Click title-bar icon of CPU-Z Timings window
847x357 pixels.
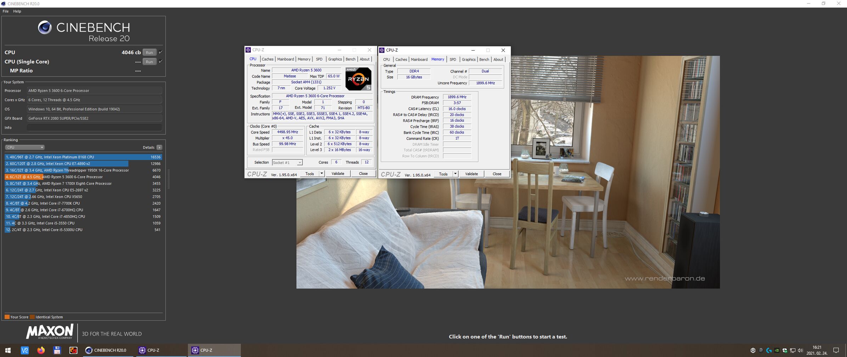point(382,50)
